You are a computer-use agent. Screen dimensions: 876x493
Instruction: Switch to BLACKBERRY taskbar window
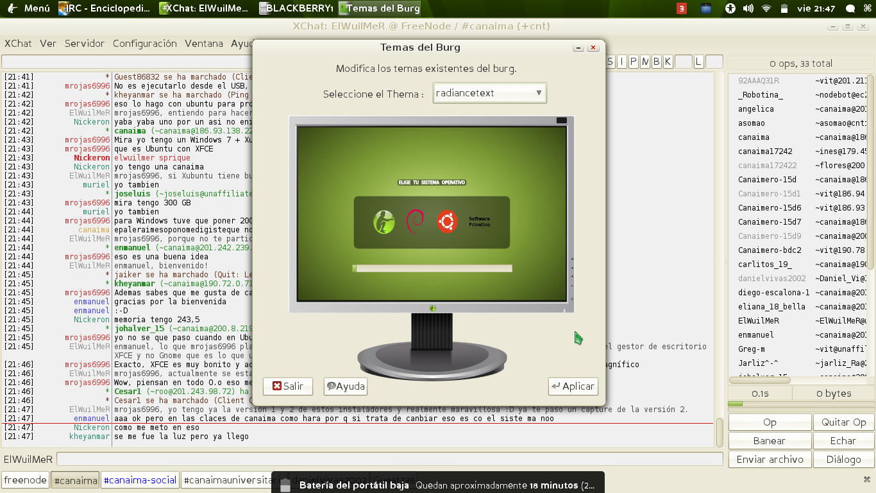pos(296,8)
